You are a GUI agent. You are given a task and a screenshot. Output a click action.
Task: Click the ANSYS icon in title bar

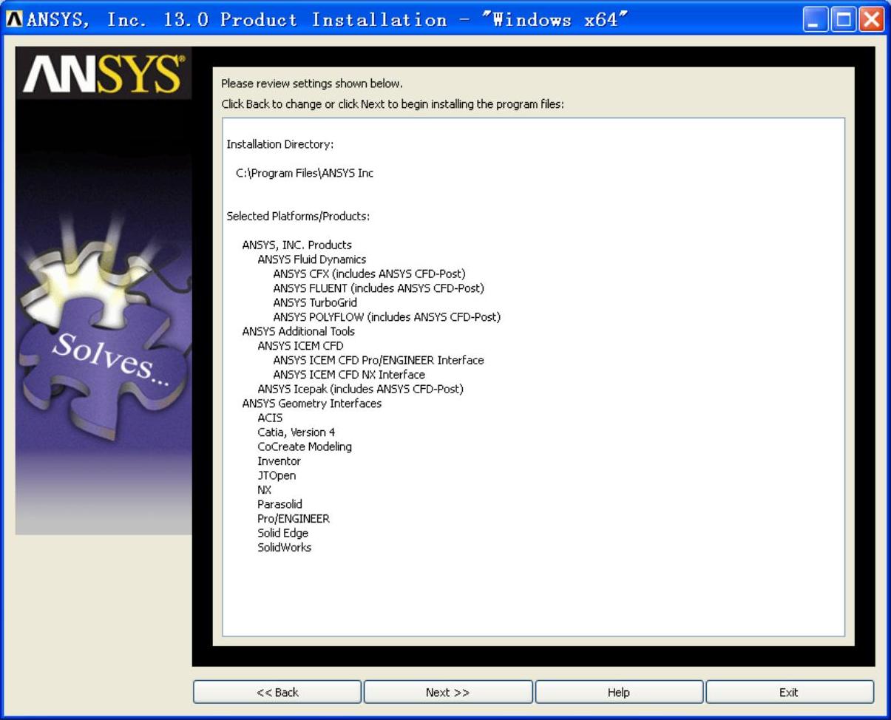14,19
